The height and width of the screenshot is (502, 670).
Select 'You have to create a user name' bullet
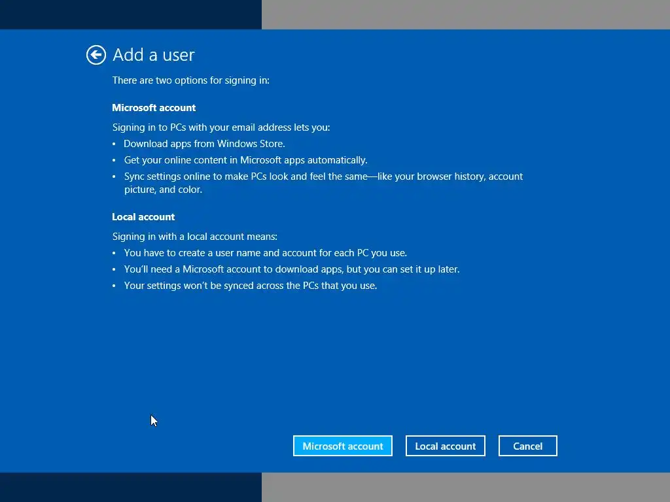[x=266, y=253]
